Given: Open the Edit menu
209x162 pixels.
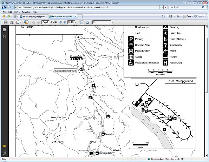Looking at the screenshot, I should (x=10, y=12).
